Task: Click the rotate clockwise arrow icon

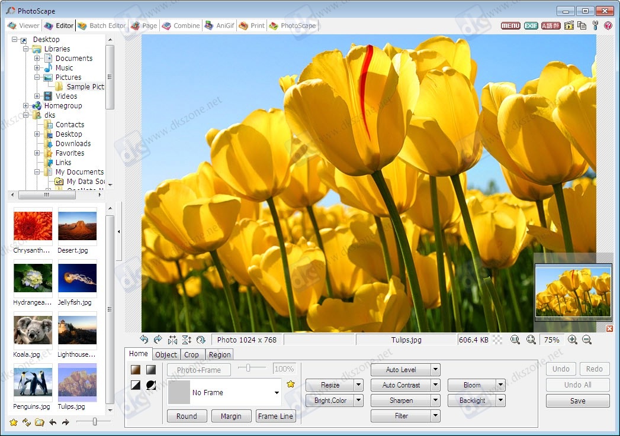Action: [x=158, y=339]
